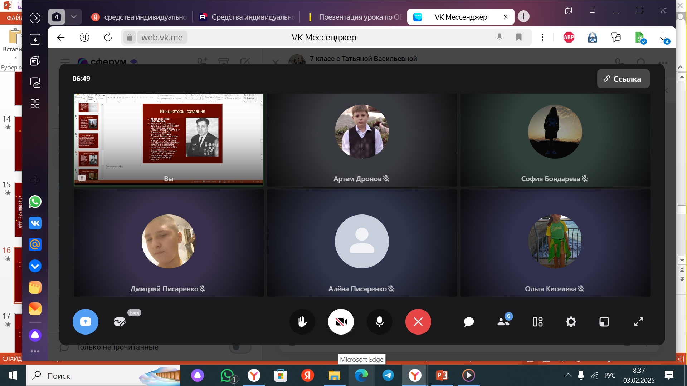Open the sidebar apps grid

coord(35,104)
